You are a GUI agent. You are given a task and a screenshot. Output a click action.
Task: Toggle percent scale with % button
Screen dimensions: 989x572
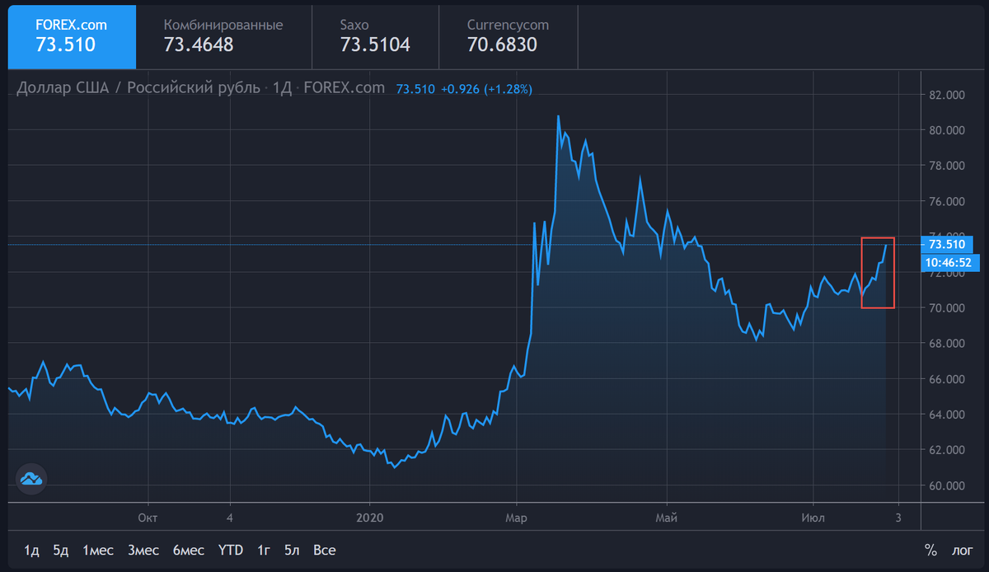pyautogui.click(x=931, y=550)
